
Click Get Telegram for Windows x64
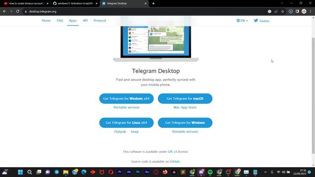[x=126, y=98]
